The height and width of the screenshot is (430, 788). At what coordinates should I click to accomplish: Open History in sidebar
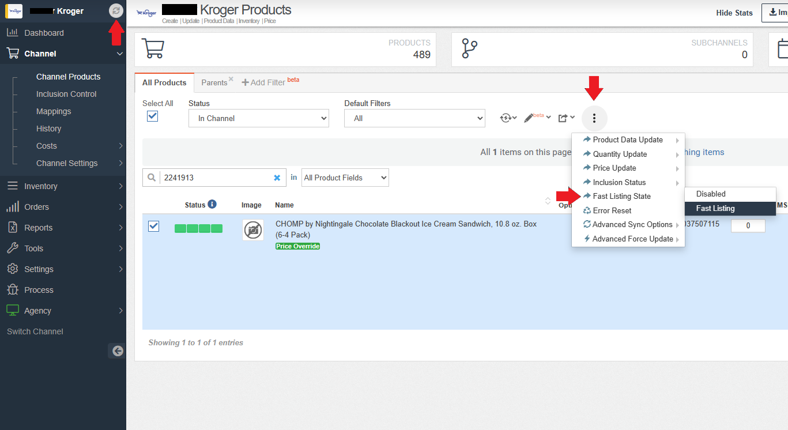pos(48,129)
